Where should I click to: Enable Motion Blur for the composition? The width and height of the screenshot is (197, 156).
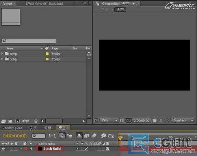(x=94, y=136)
